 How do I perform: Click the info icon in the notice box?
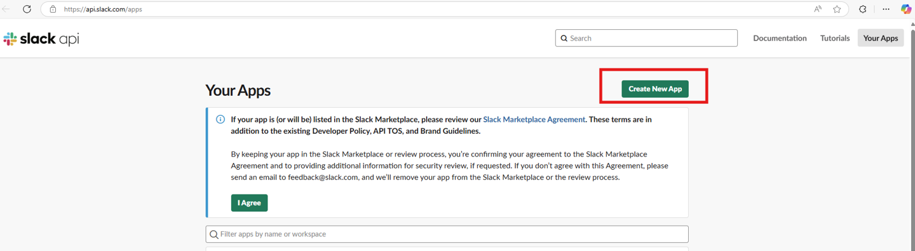point(220,119)
